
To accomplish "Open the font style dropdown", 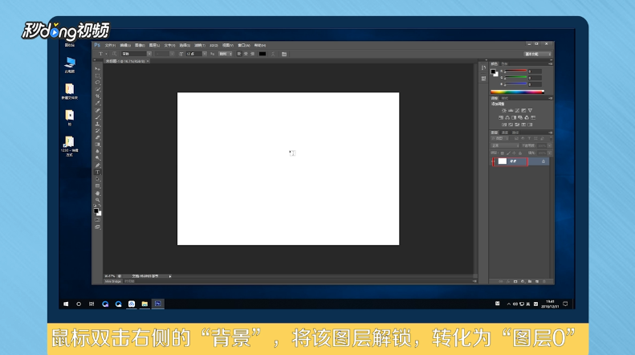I will (x=172, y=54).
